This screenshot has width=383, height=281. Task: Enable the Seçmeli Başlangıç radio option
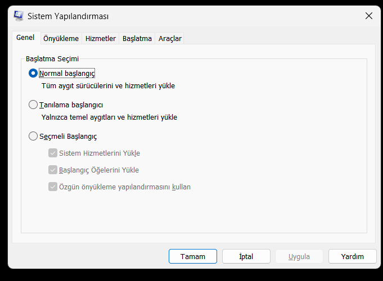[x=33, y=136]
